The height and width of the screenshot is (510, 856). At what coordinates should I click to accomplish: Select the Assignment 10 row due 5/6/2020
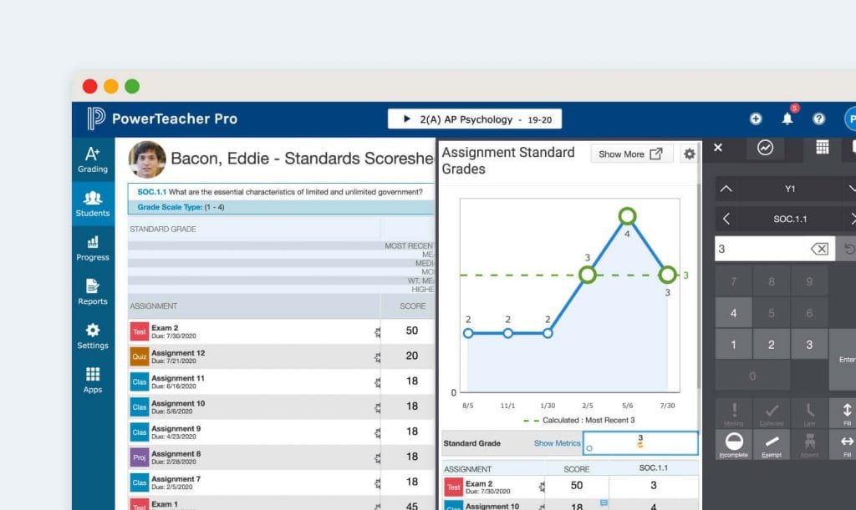281,407
